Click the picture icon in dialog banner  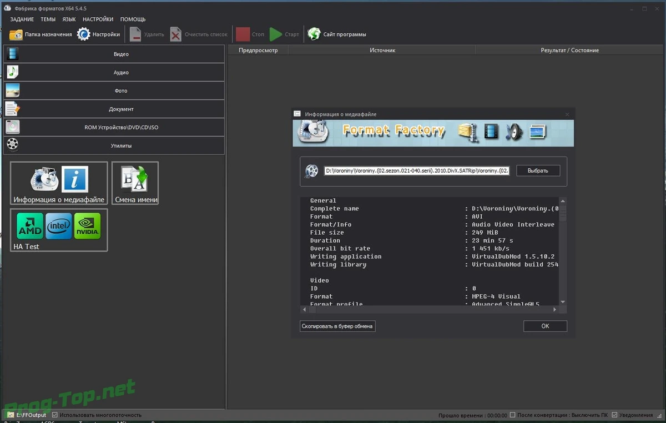538,132
